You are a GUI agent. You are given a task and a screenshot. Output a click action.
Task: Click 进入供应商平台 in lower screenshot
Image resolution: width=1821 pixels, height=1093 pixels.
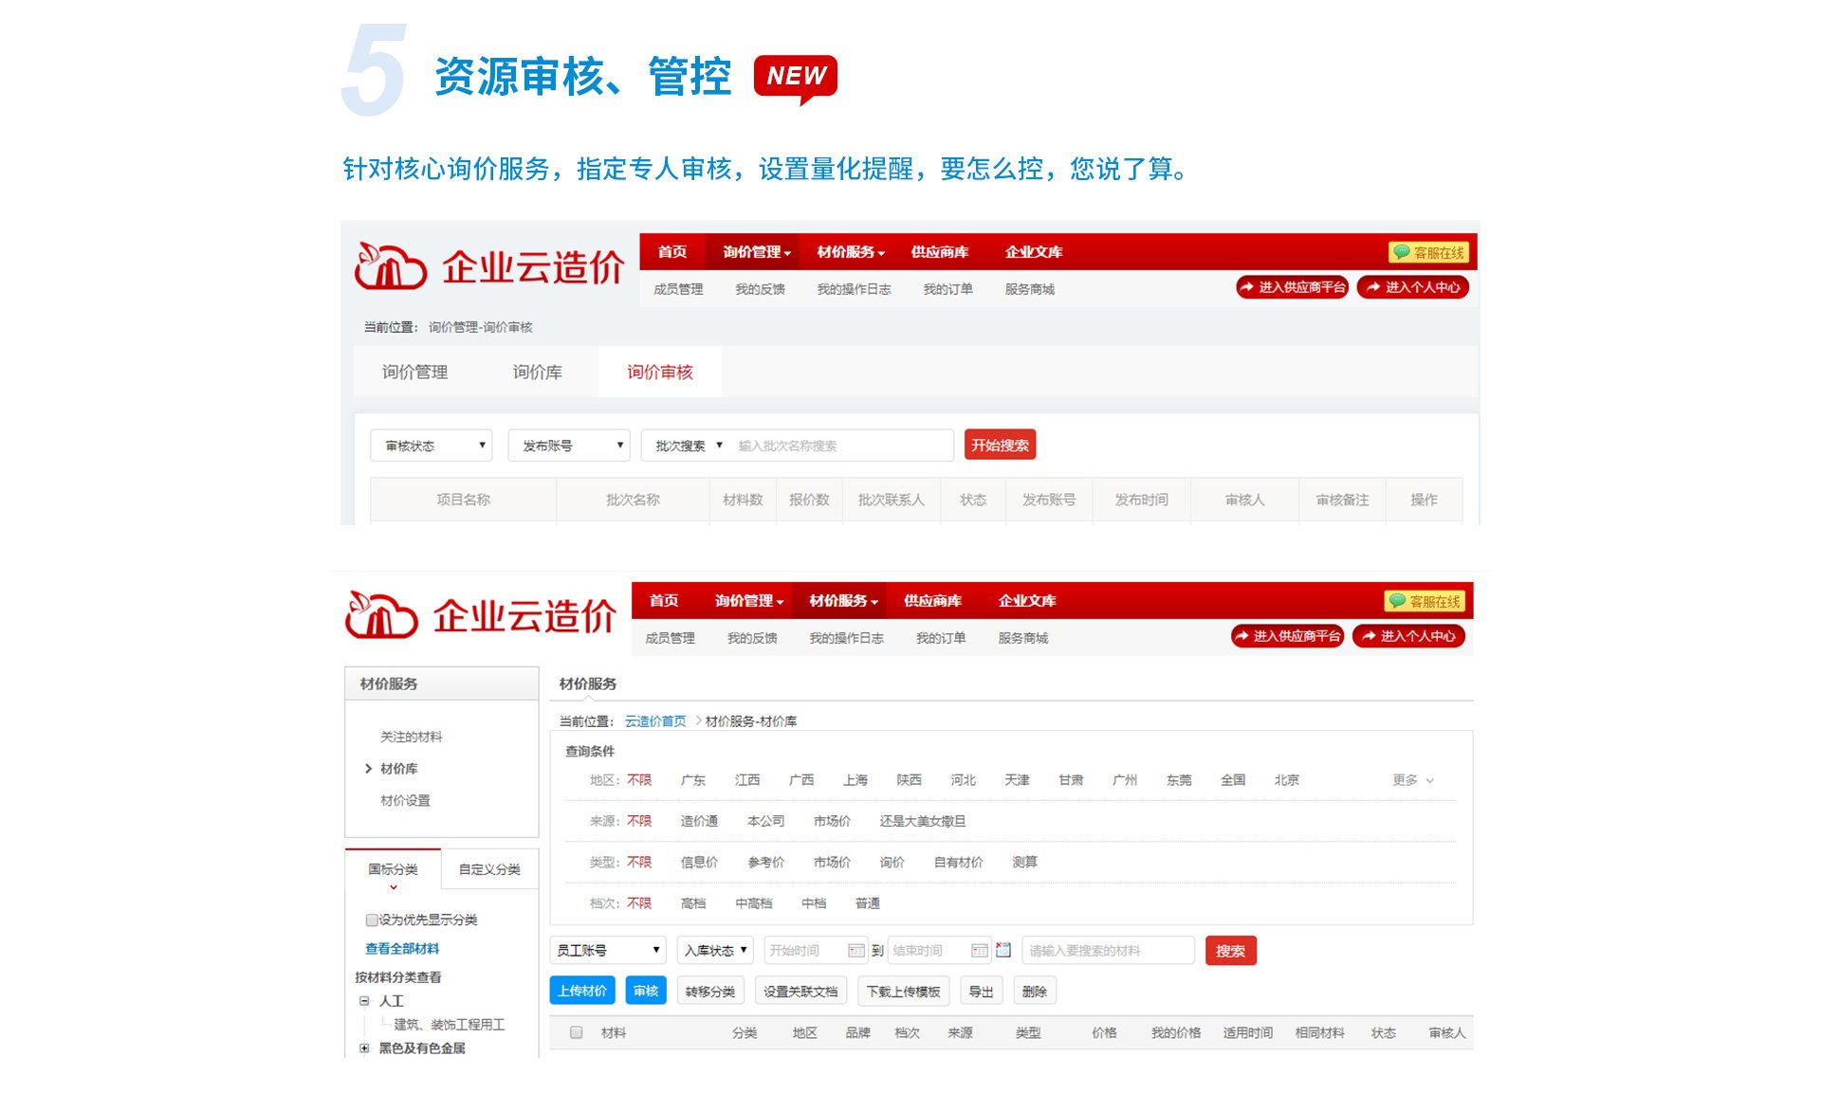click(1287, 636)
